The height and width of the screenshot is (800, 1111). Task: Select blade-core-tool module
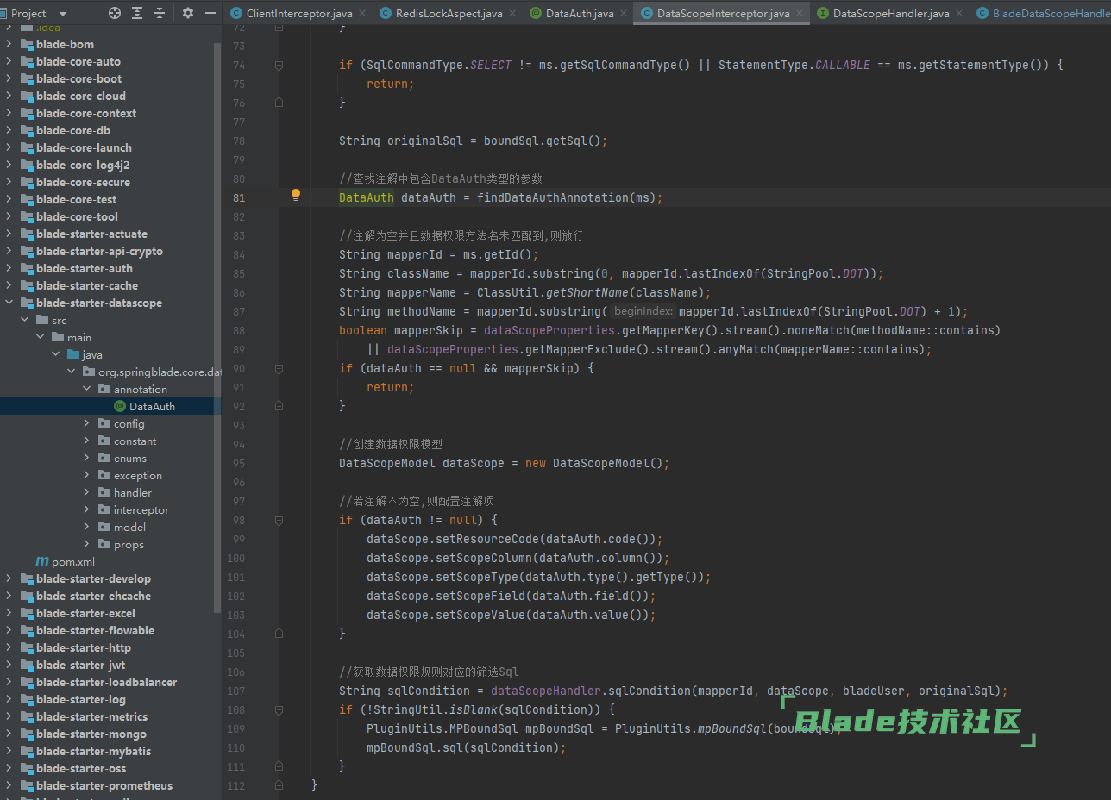(77, 216)
